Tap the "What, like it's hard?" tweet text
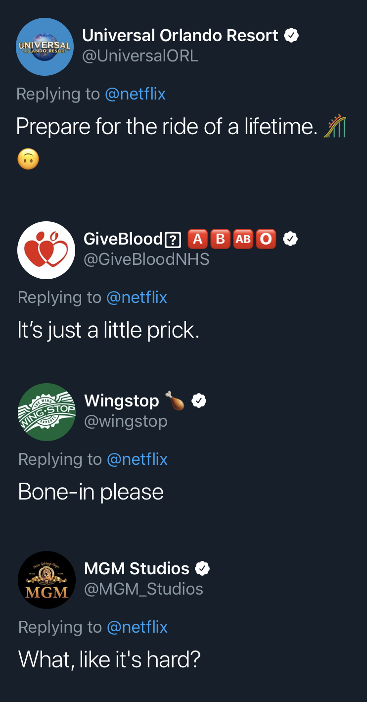The image size is (367, 702). pos(109,659)
